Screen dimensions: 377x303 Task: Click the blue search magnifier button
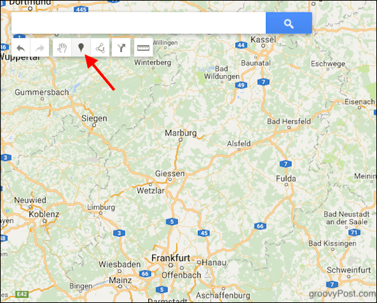[288, 23]
